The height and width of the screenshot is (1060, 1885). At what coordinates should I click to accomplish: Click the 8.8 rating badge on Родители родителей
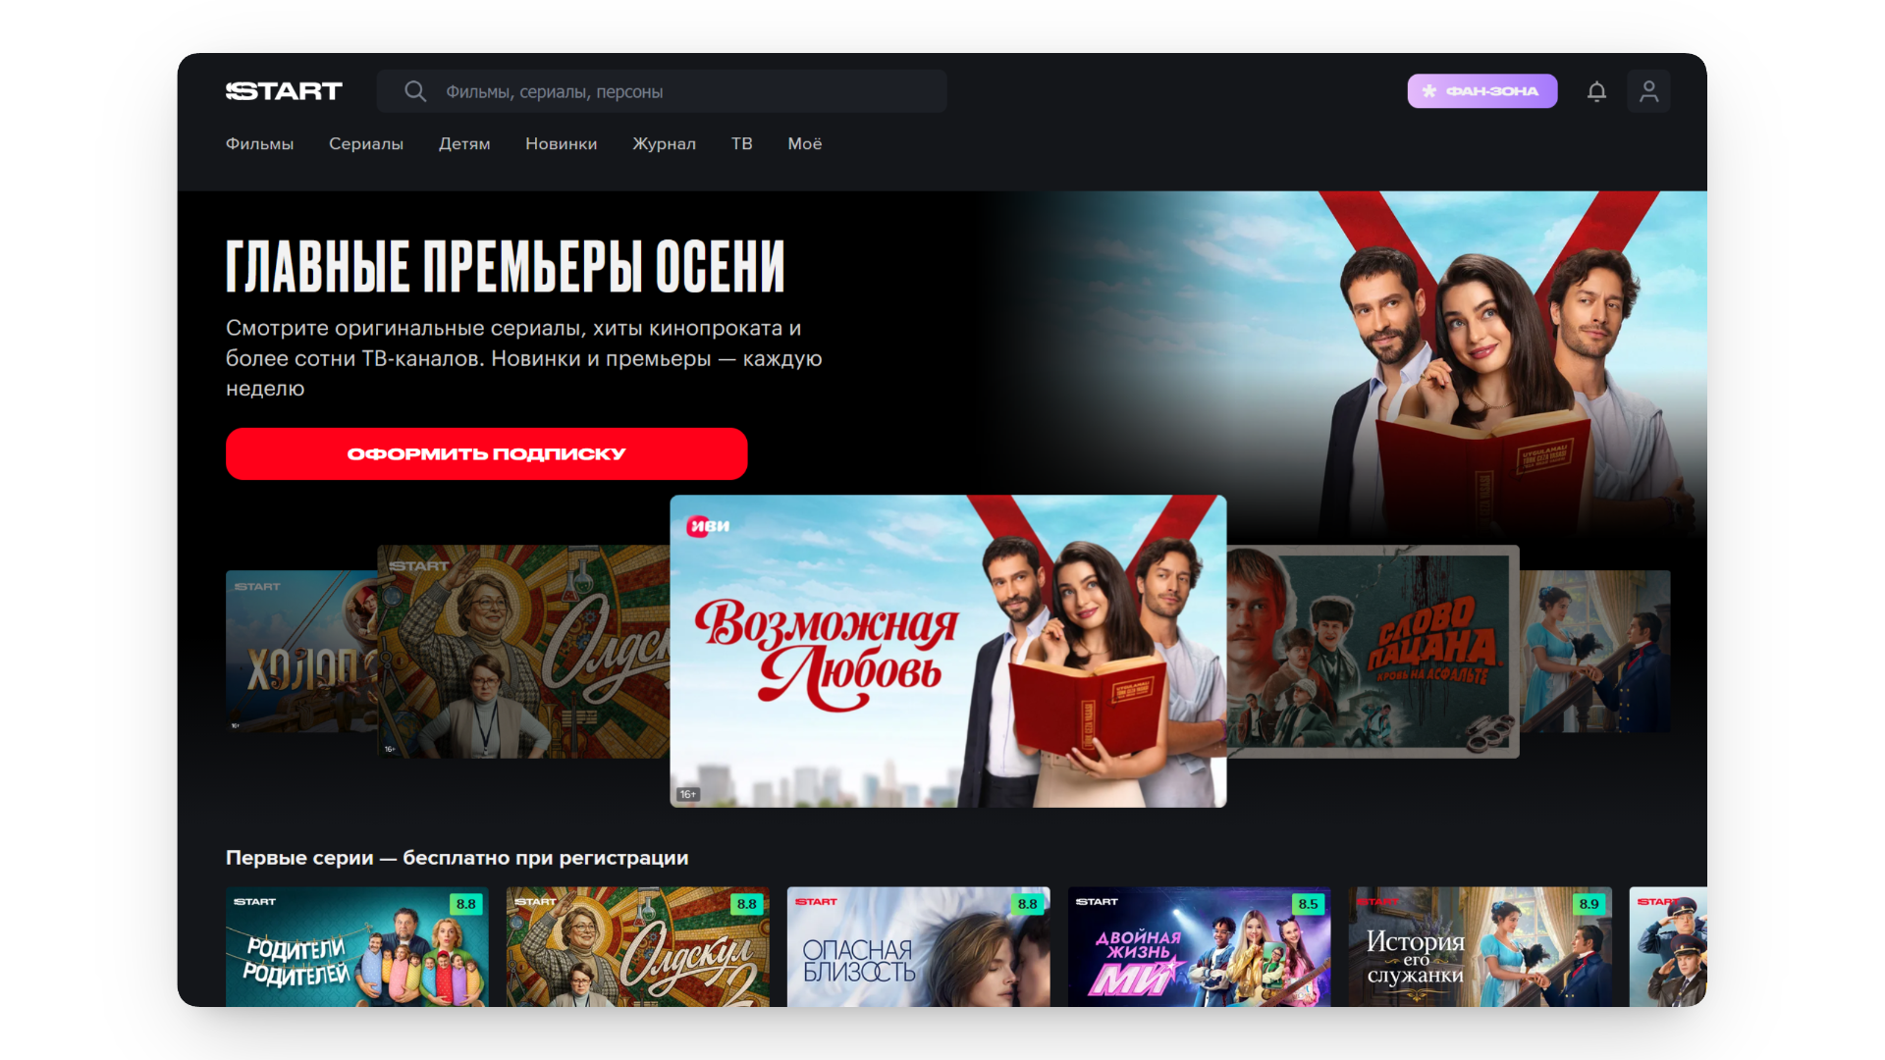(465, 904)
